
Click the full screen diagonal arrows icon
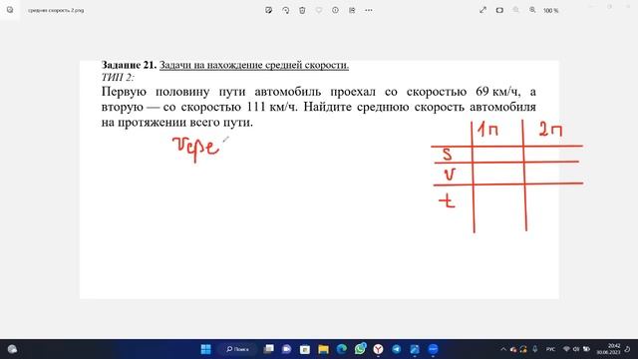tap(482, 10)
